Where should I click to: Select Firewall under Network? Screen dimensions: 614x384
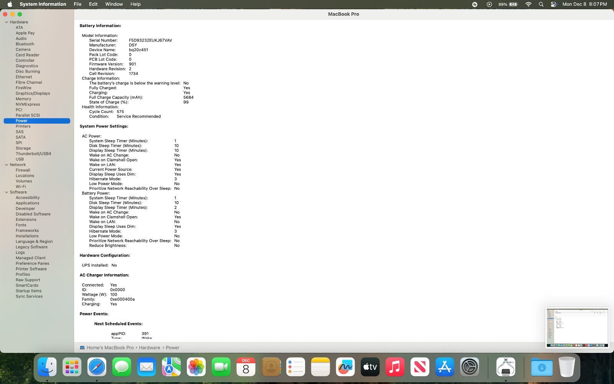[23, 170]
